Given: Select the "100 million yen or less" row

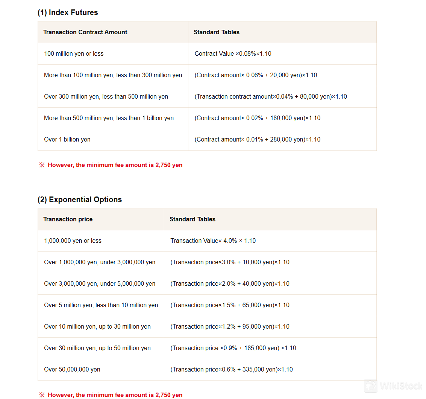Looking at the screenshot, I should [x=74, y=54].
